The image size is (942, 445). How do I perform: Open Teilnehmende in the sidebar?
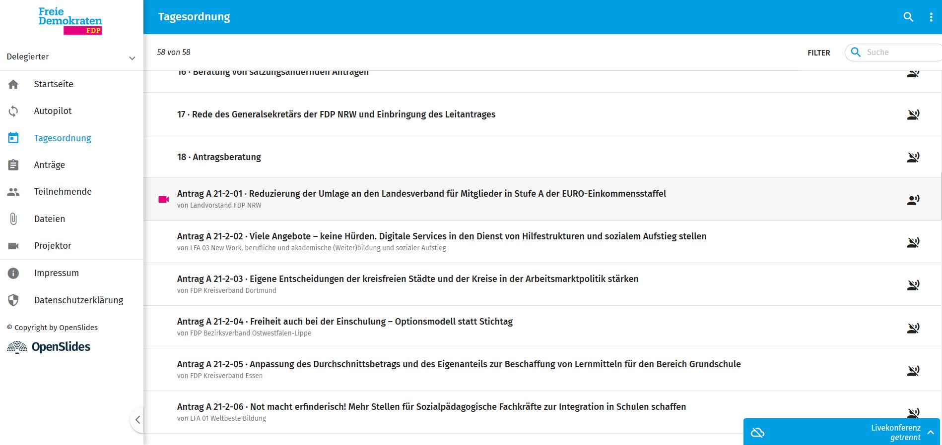(x=63, y=192)
